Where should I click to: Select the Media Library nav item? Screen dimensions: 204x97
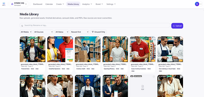(73, 4)
